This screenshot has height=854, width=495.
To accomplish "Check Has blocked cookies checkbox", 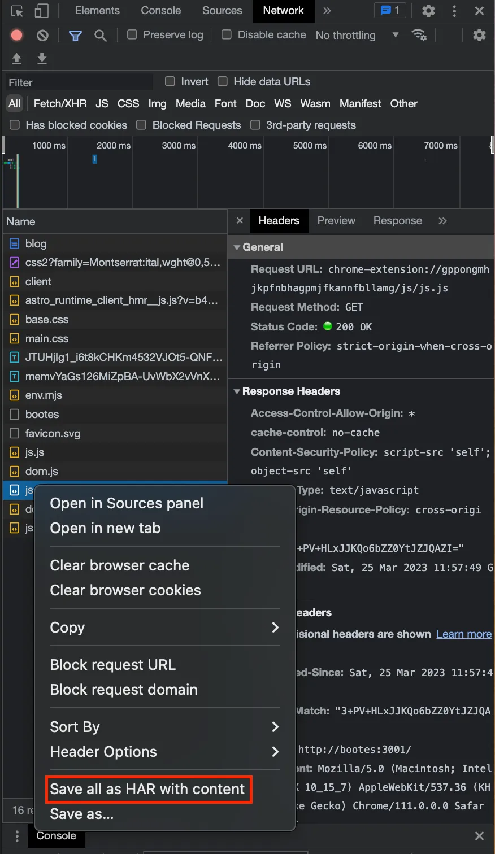I will click(15, 125).
